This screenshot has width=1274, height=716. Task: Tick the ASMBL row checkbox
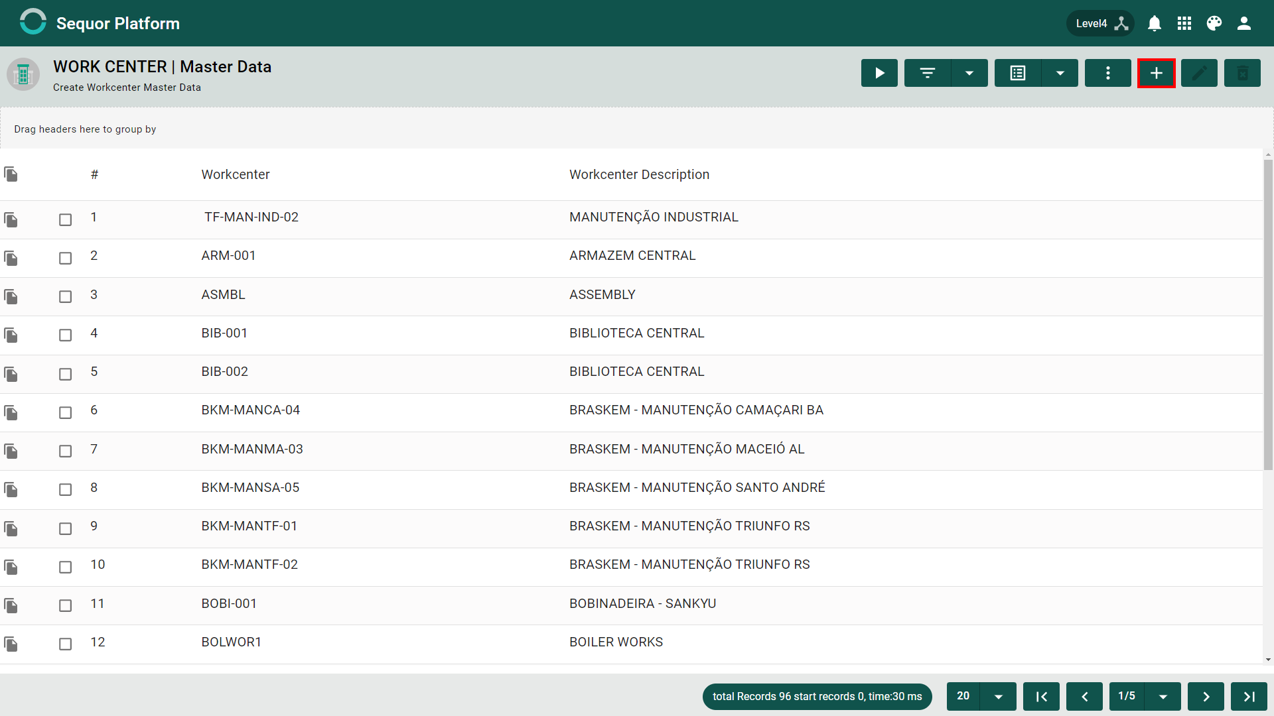(65, 296)
